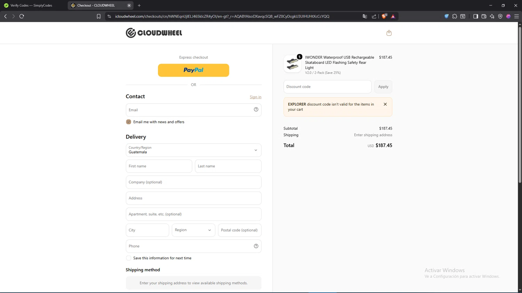Viewport: 522px width, 293px height.
Task: Expand the Region dropdown
Action: click(x=193, y=230)
